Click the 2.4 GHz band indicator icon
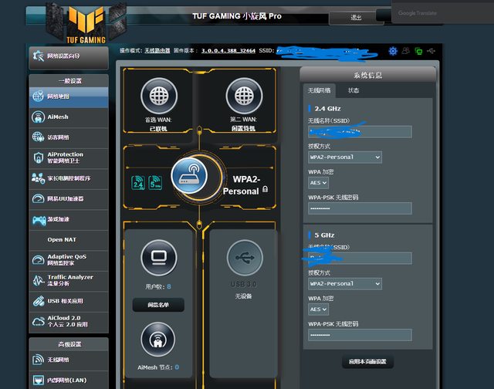This screenshot has height=389, width=494. 139,183
